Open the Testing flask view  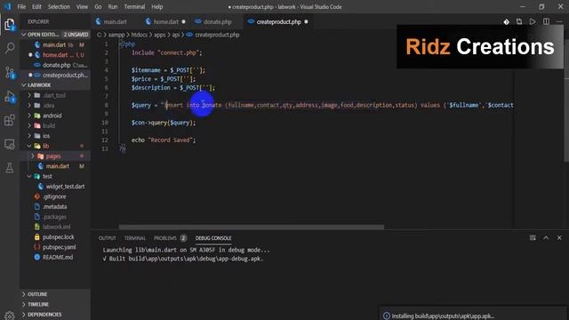click(x=10, y=168)
